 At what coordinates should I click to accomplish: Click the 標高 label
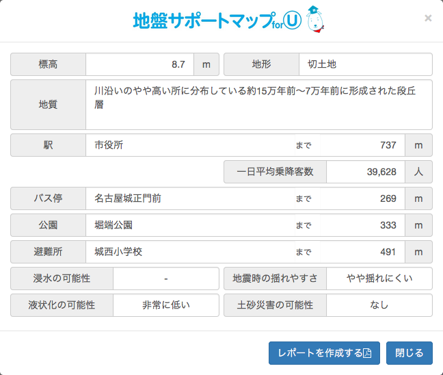(x=48, y=64)
